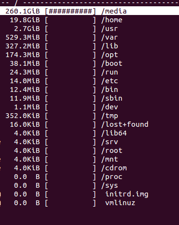The width and height of the screenshot is (179, 225).
Task: Click the /usr directory line
Action: [89, 29]
